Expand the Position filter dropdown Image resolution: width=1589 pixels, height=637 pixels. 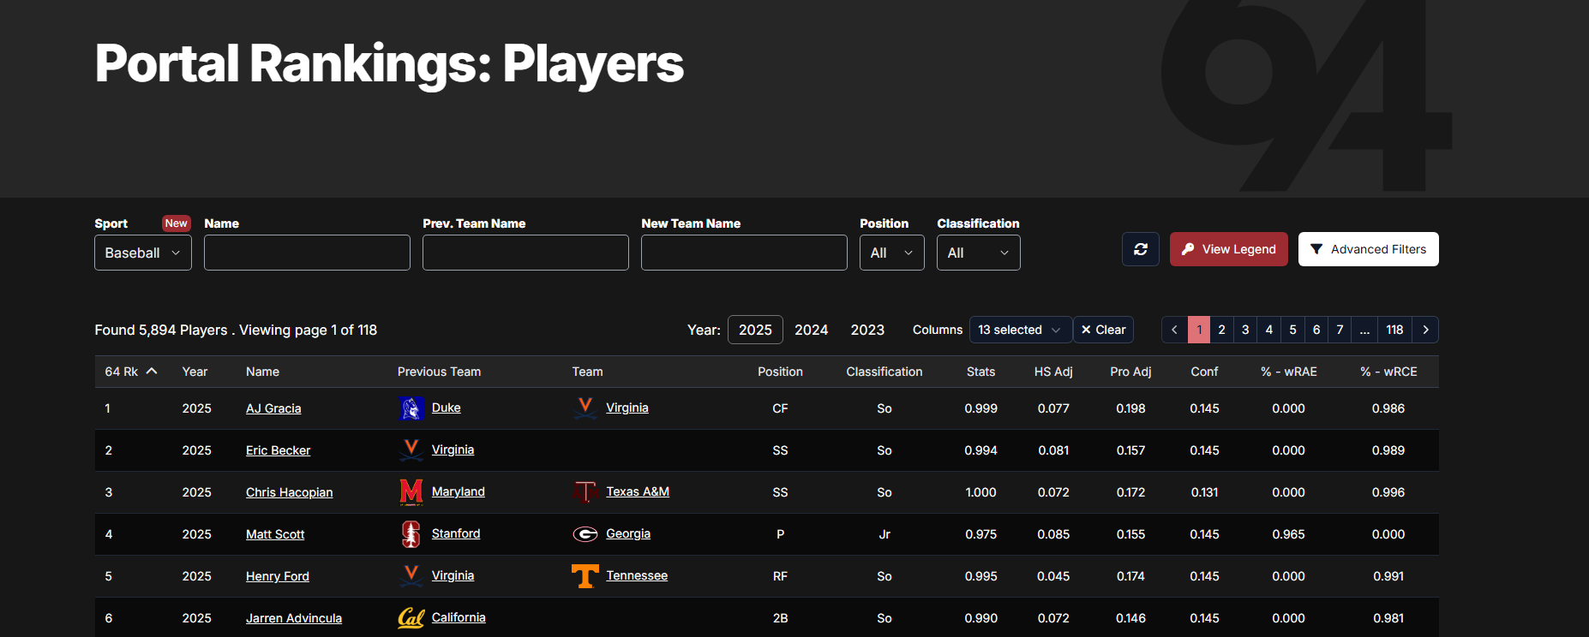tap(891, 253)
